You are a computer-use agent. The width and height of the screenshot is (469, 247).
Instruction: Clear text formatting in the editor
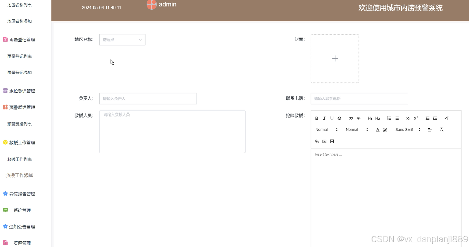pos(441,130)
